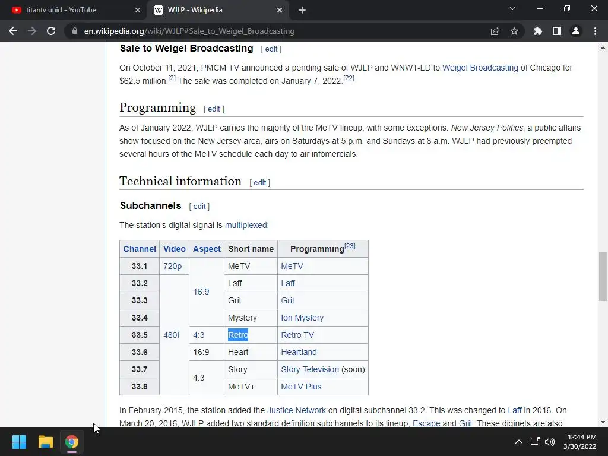
Task: Open the first 16:9 aspect link
Action: click(201, 292)
